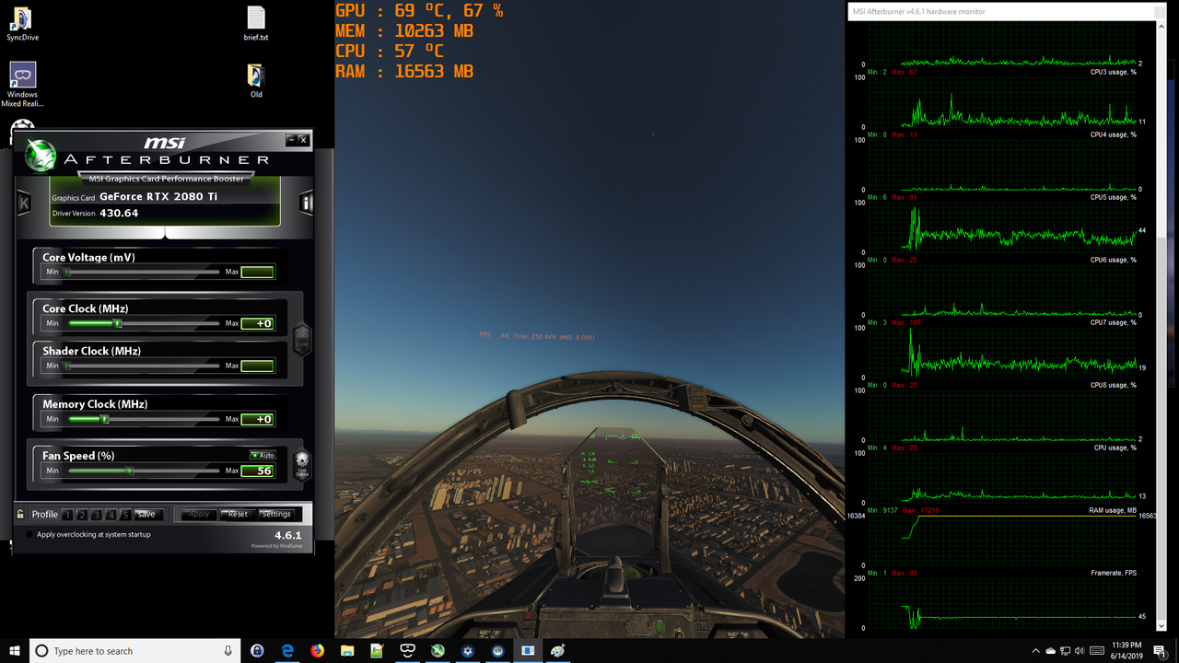
Task: Click the RAM usage graph in the hardware monitor
Action: coord(1002,541)
